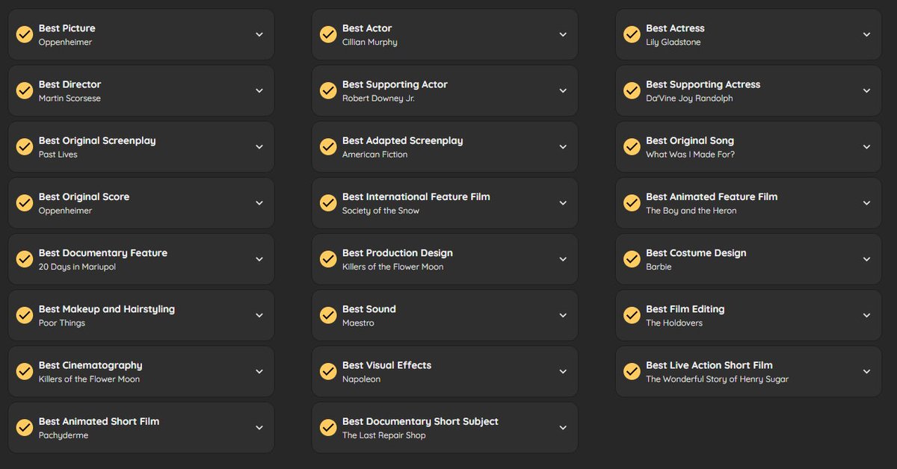The width and height of the screenshot is (897, 469).
Task: Click the 'Pachyderme' pick text
Action: point(64,435)
